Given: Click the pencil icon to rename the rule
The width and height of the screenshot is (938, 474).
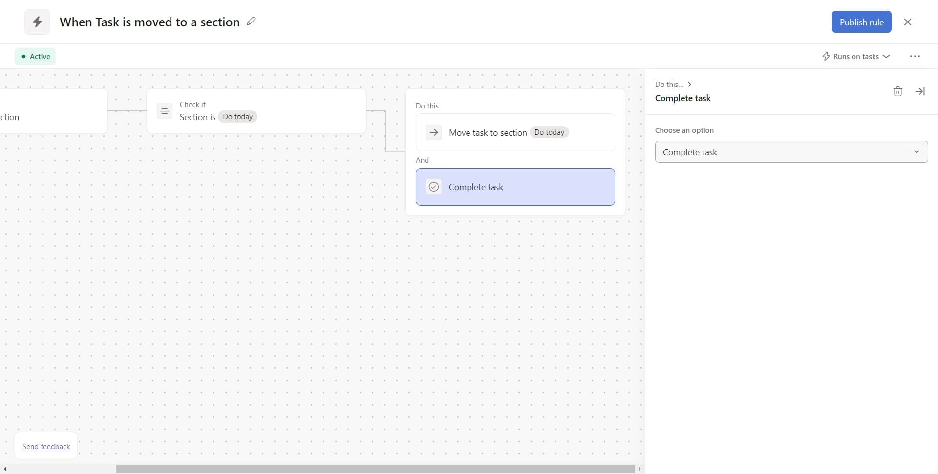Looking at the screenshot, I should [251, 22].
